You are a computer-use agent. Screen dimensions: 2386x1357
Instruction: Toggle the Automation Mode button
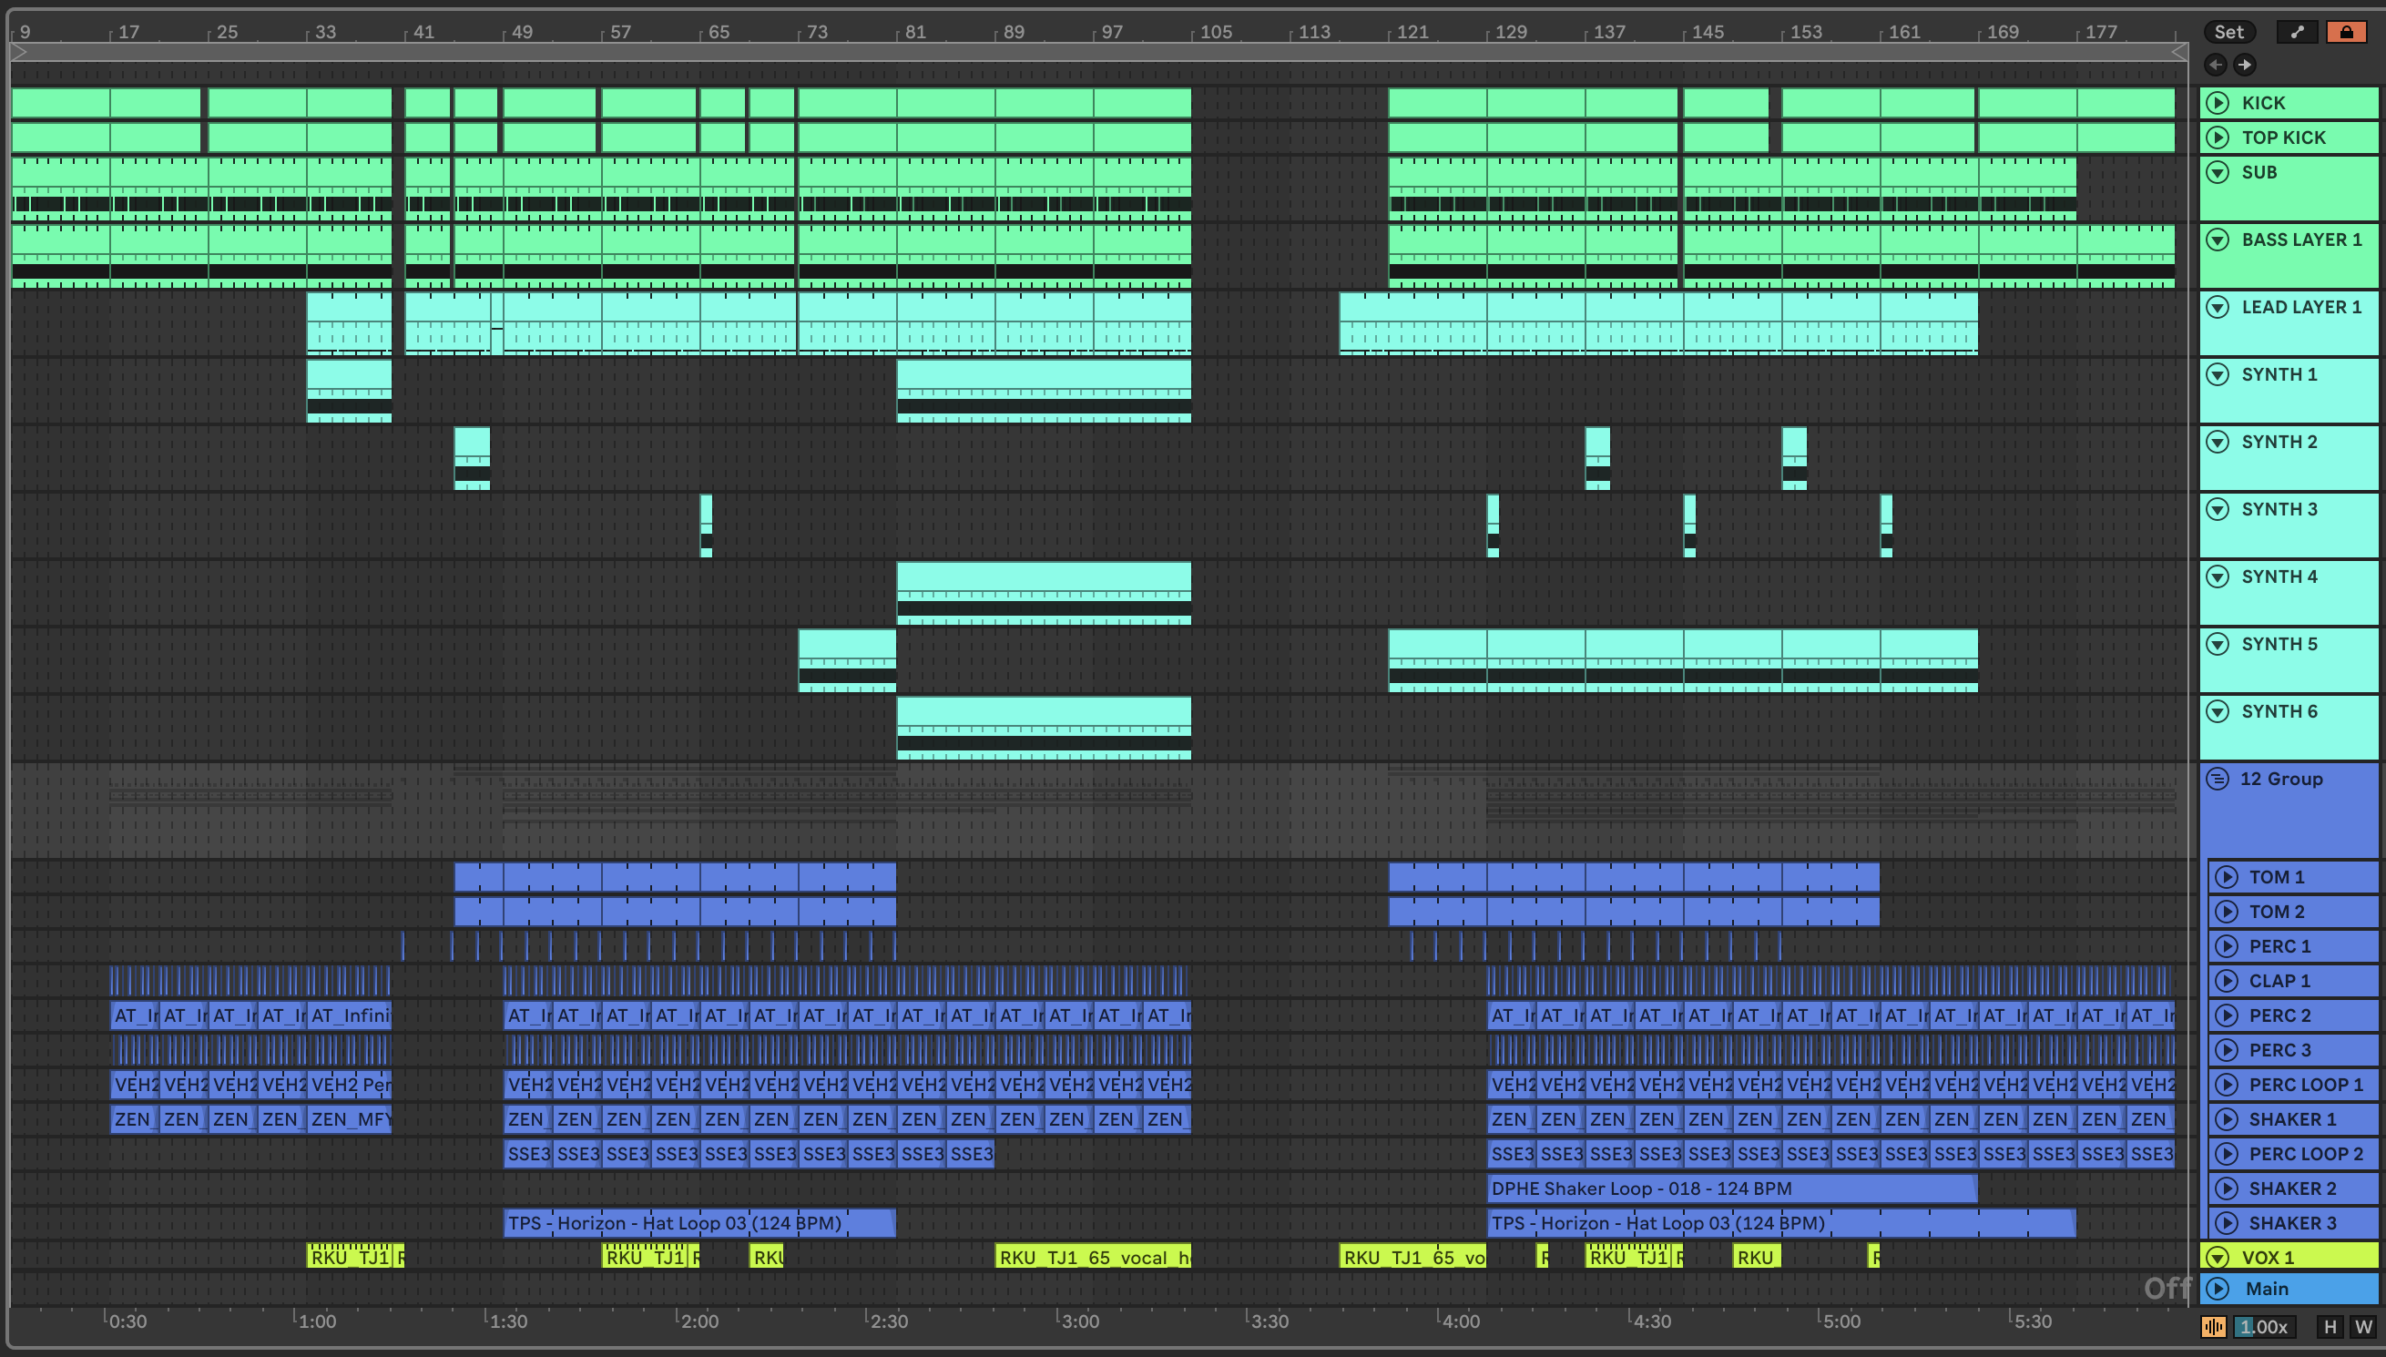click(x=2297, y=33)
